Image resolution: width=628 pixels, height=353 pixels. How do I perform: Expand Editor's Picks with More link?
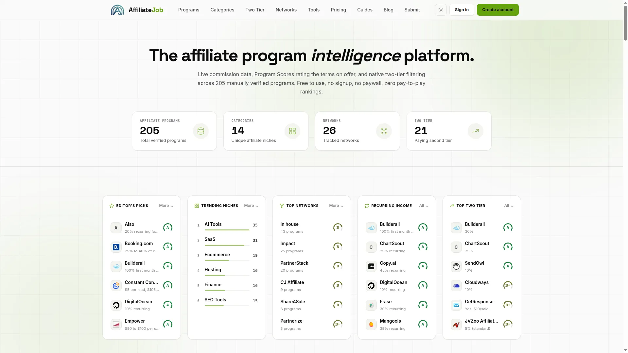pos(166,206)
